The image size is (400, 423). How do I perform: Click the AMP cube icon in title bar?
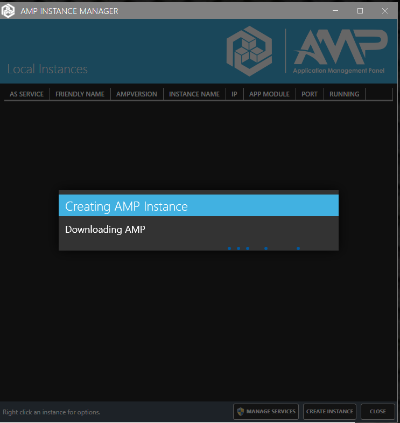click(8, 11)
